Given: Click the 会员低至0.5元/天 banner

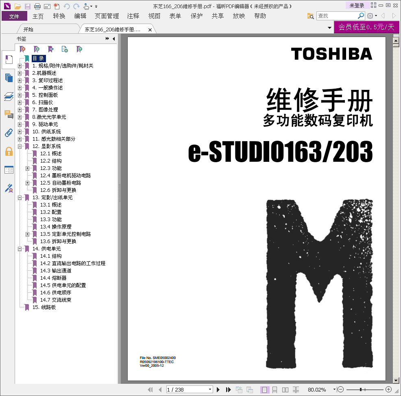Looking at the screenshot, I should click(x=366, y=27).
